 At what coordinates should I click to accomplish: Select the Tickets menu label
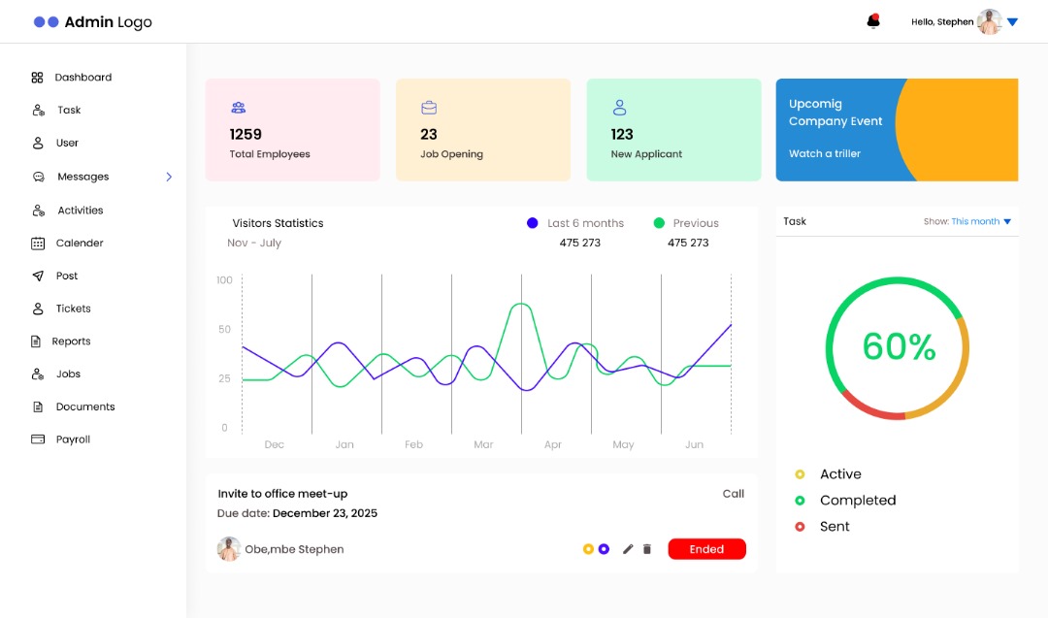[74, 309]
